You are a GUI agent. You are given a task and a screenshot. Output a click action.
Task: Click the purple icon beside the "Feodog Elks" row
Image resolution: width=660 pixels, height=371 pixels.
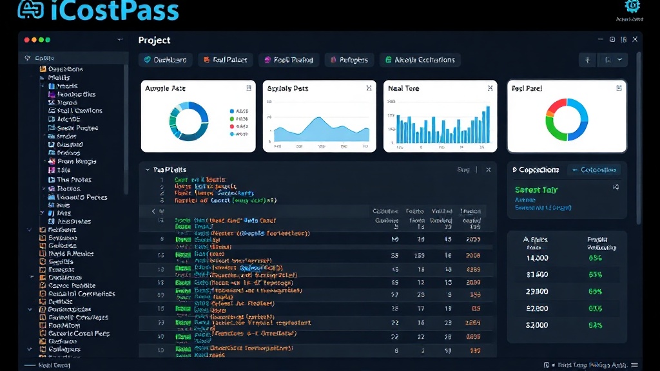tap(52, 94)
